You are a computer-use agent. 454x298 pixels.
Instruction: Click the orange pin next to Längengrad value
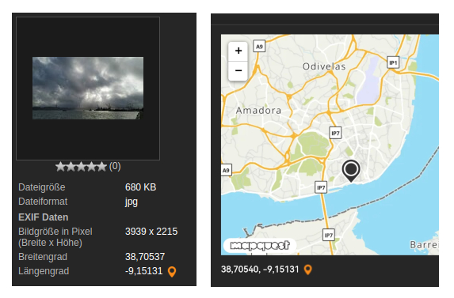click(x=172, y=272)
